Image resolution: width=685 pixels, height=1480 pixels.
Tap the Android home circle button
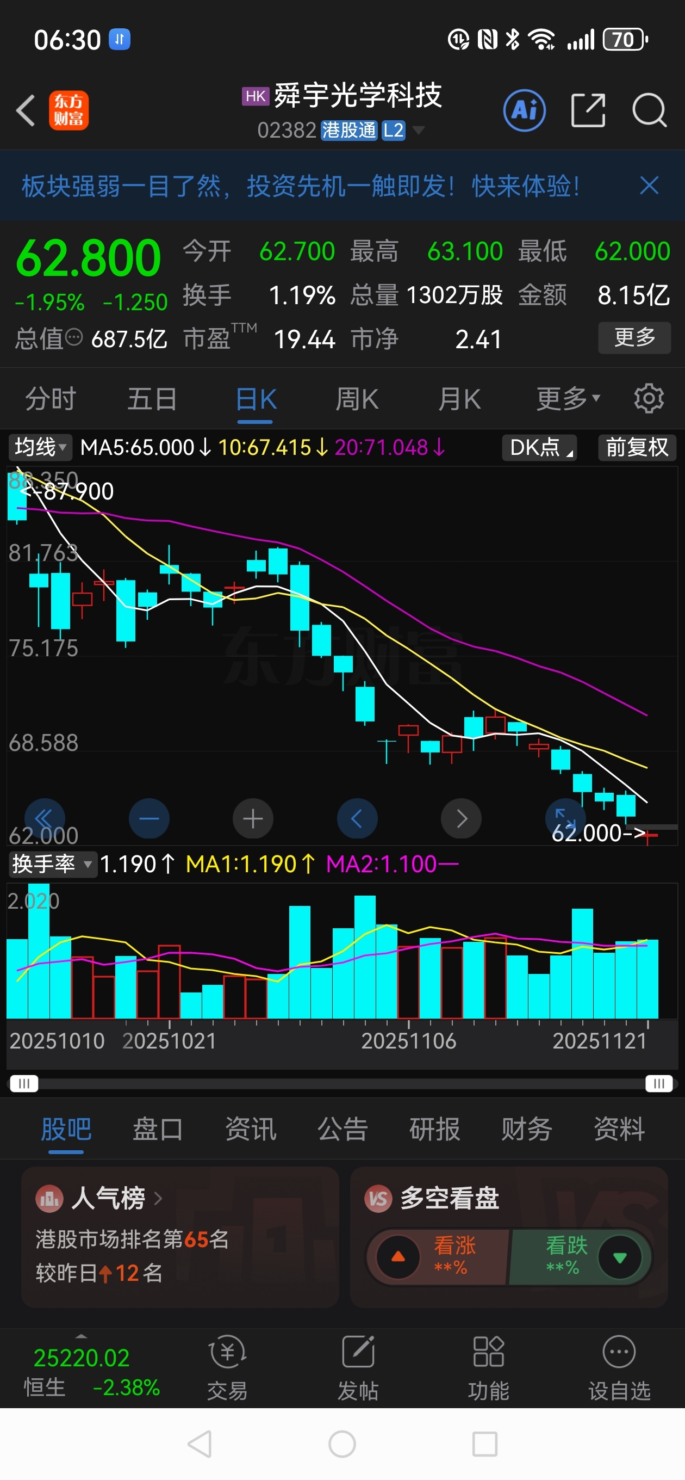click(x=342, y=1444)
